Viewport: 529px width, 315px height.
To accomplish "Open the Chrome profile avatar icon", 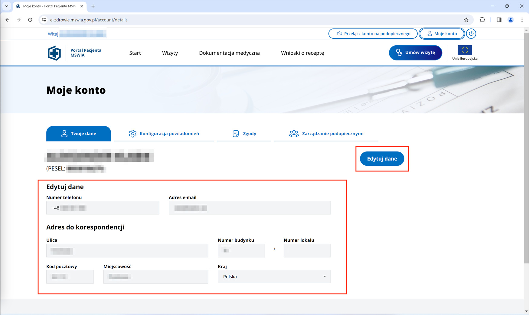I will 511,20.
